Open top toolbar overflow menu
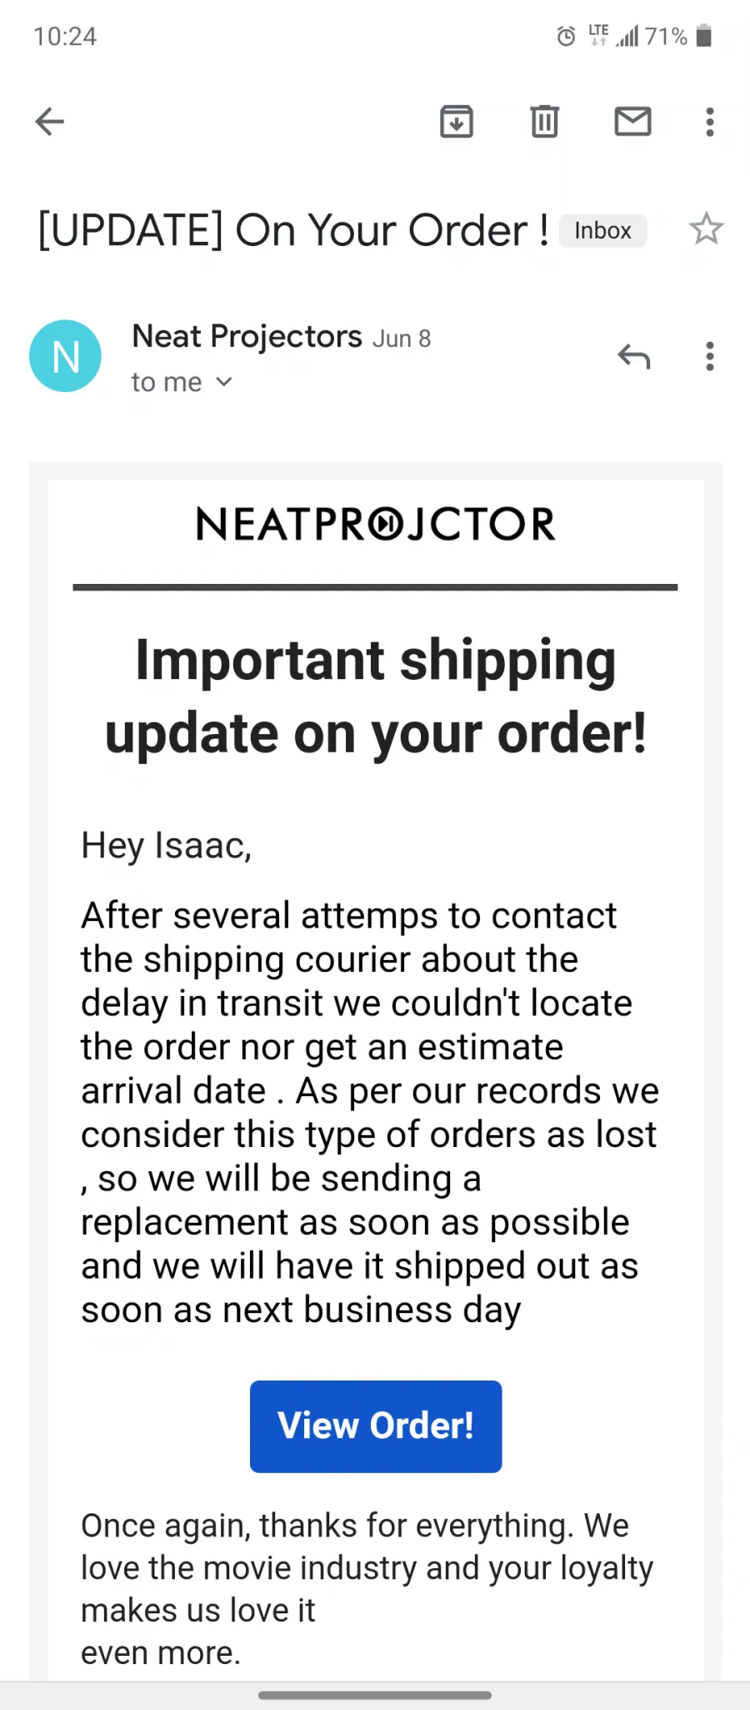 point(710,122)
